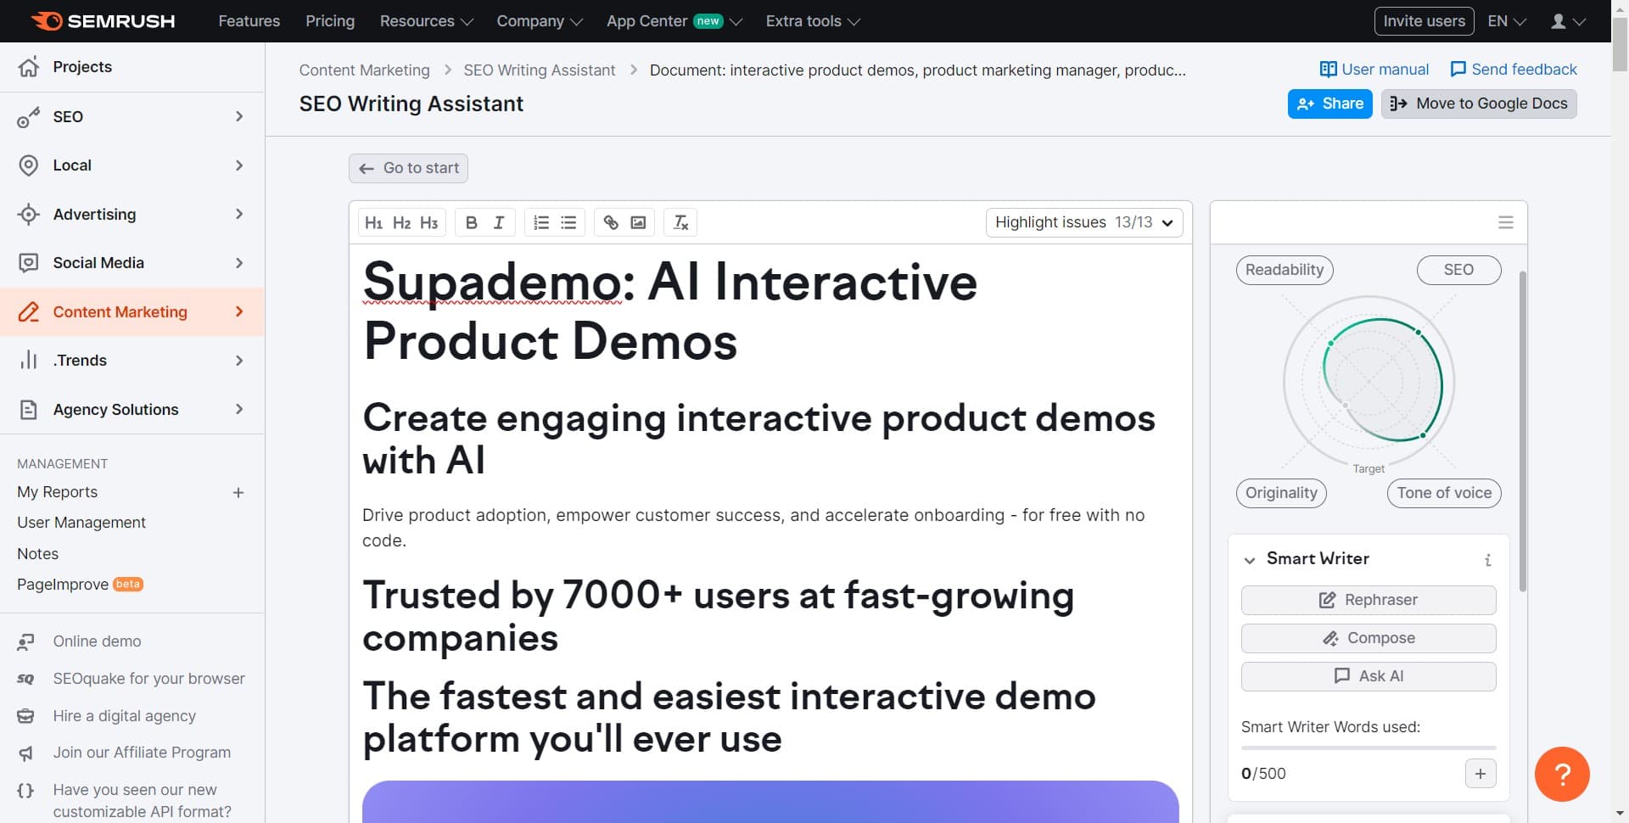Open the orange help question mark
The image size is (1629, 823).
tap(1562, 773)
